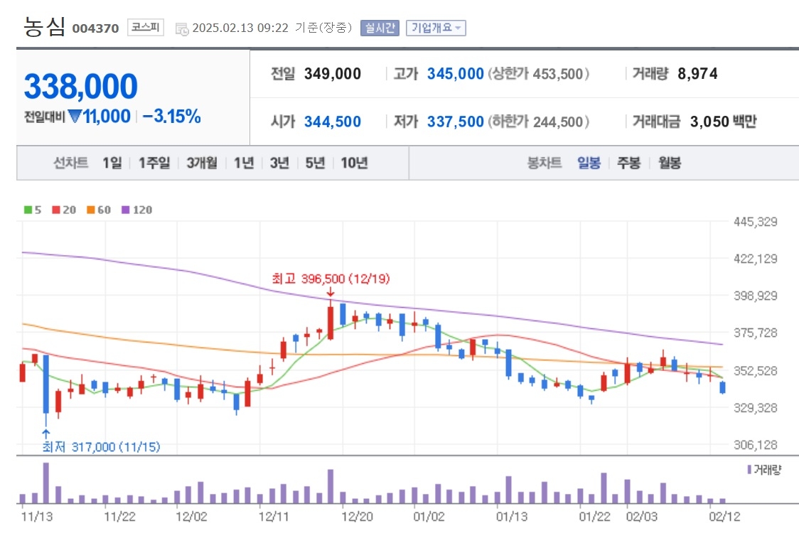799x538 pixels.
Task: Click the red arrow at 최고 396,500 marker
Action: click(331, 292)
